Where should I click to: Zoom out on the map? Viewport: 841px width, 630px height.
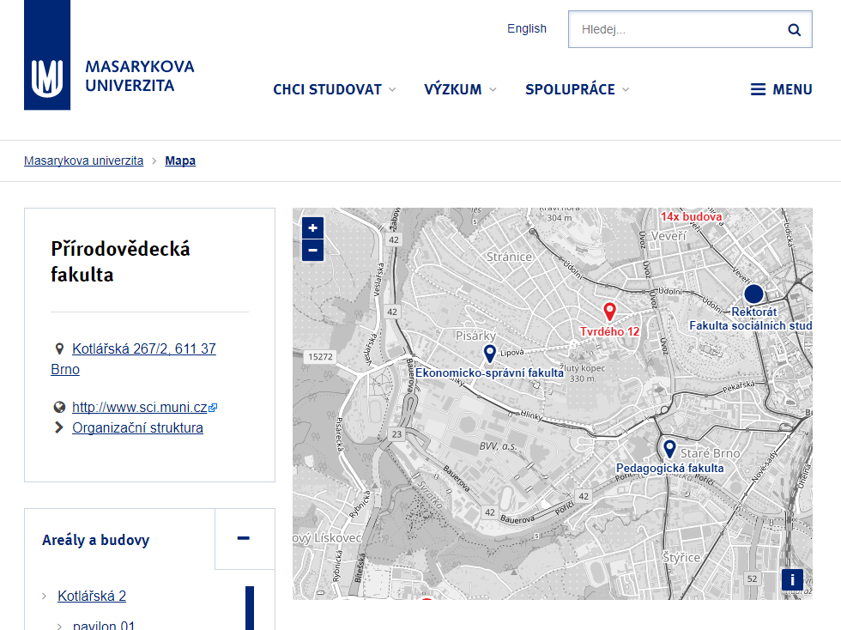tap(312, 249)
